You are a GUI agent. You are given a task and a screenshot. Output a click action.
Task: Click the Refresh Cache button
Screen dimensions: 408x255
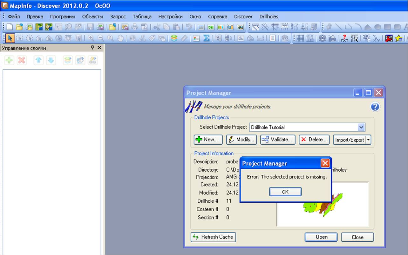tap(213, 237)
